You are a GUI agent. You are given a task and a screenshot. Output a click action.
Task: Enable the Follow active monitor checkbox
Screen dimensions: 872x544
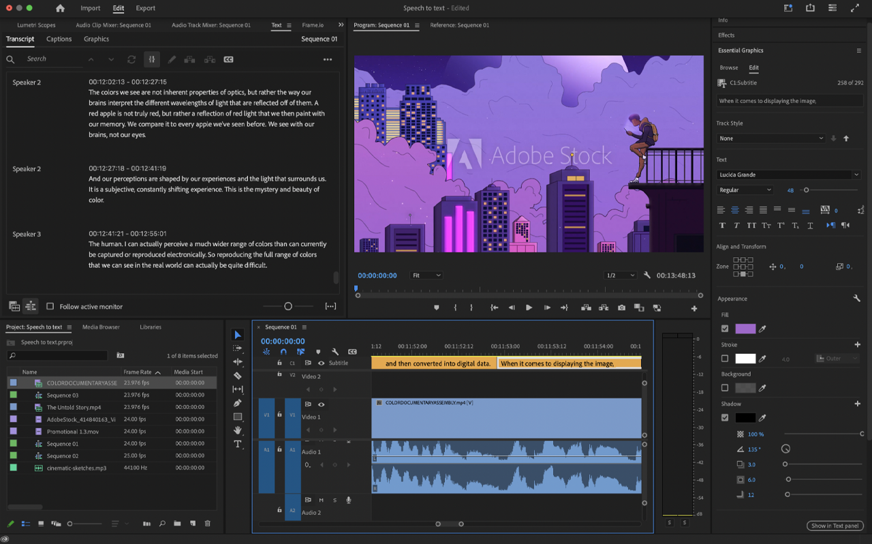[x=50, y=307]
